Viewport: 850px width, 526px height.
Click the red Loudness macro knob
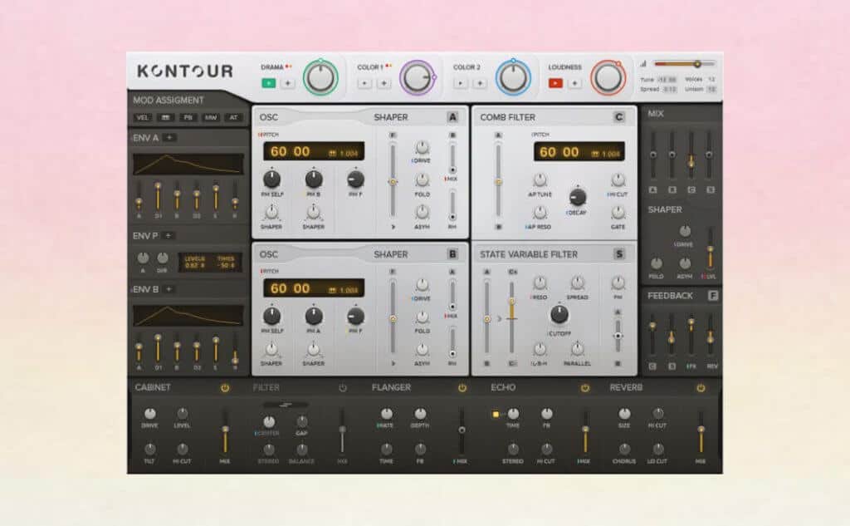pos(608,77)
